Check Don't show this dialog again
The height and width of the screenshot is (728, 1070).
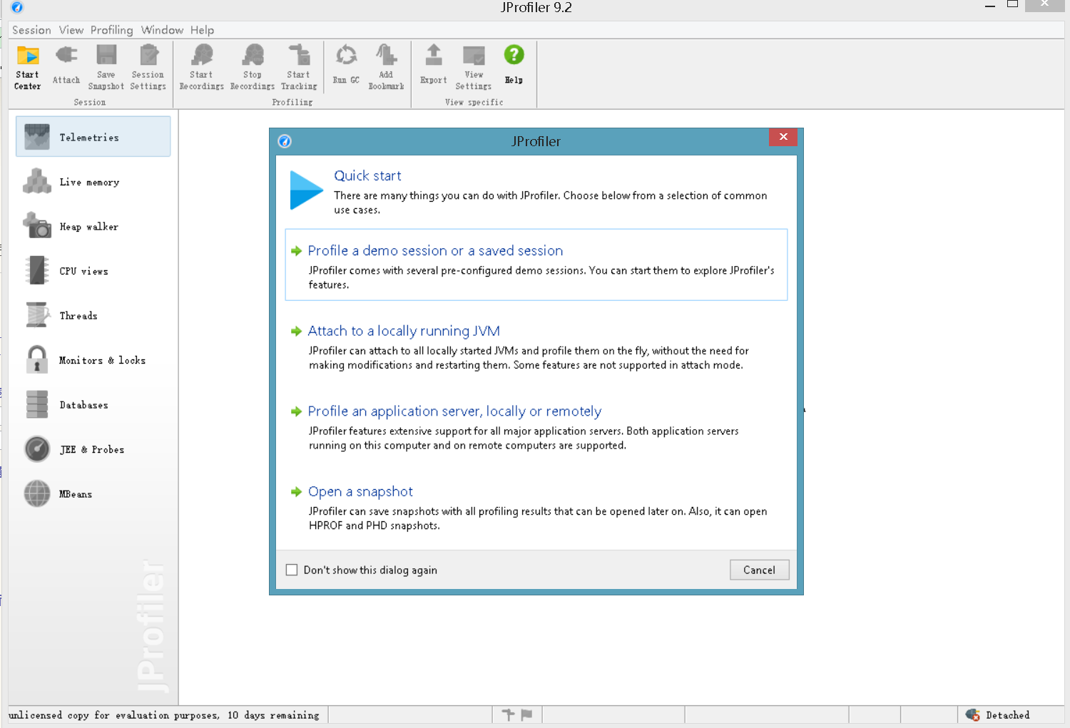[292, 570]
